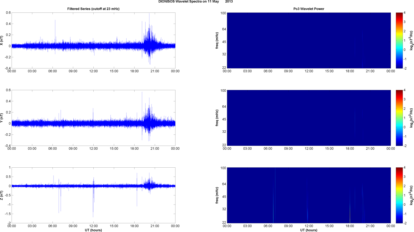Click the 21:00 tick under Z filtered series
Viewport: 414px width, 232px height.
point(155,226)
